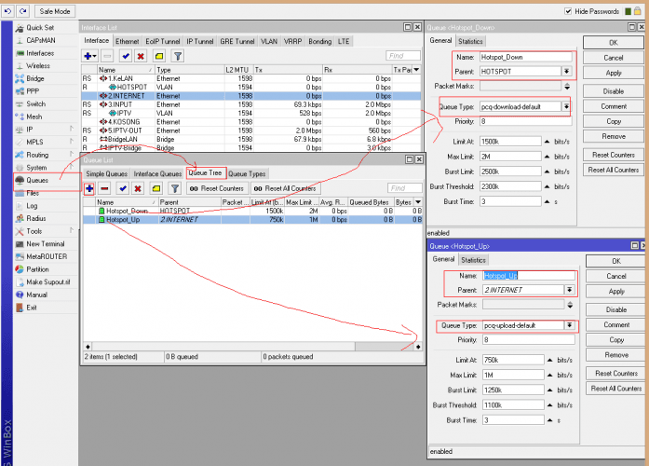This screenshot has height=466, width=649.
Task: Open Quick Set from the sidebar
Action: pyautogui.click(x=40, y=28)
